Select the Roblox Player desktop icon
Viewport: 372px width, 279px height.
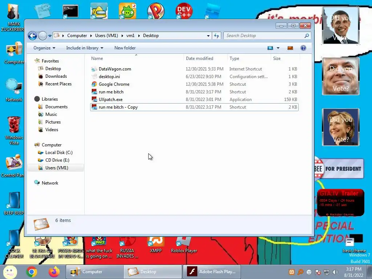tap(184, 245)
